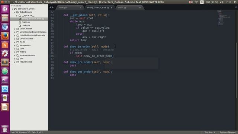Image resolution: width=238 pixels, height=134 pixels.
Task: Click the editor vertical scrollbar
Action: [236, 70]
